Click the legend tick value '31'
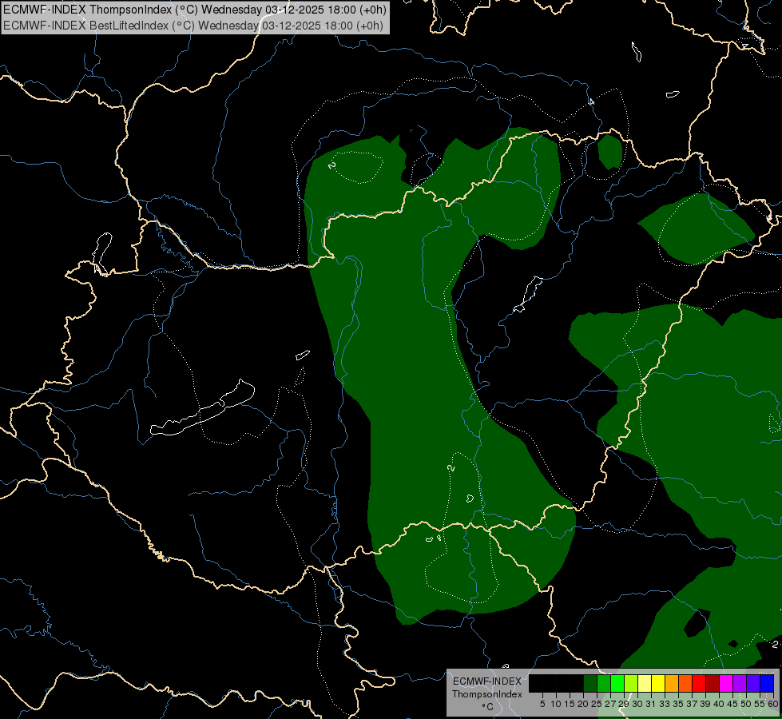The image size is (782, 719). tap(651, 704)
